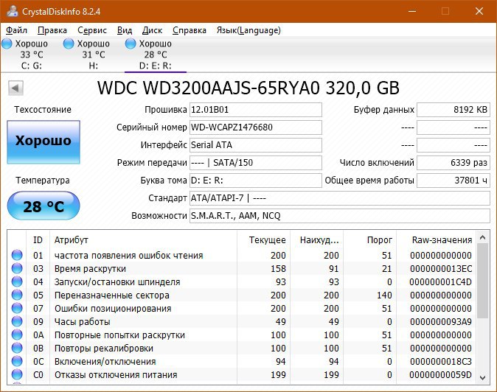The height and width of the screenshot is (392, 497).
Task: Click status orb for attribute 05 Переназначенные сектора
Action: coord(17,295)
